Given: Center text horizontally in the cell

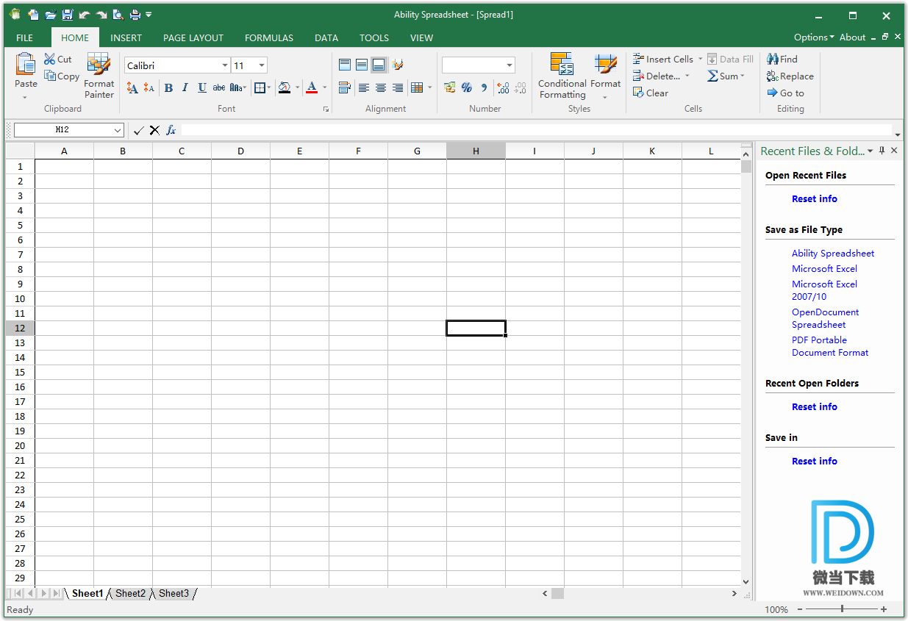Looking at the screenshot, I should pyautogui.click(x=381, y=88).
